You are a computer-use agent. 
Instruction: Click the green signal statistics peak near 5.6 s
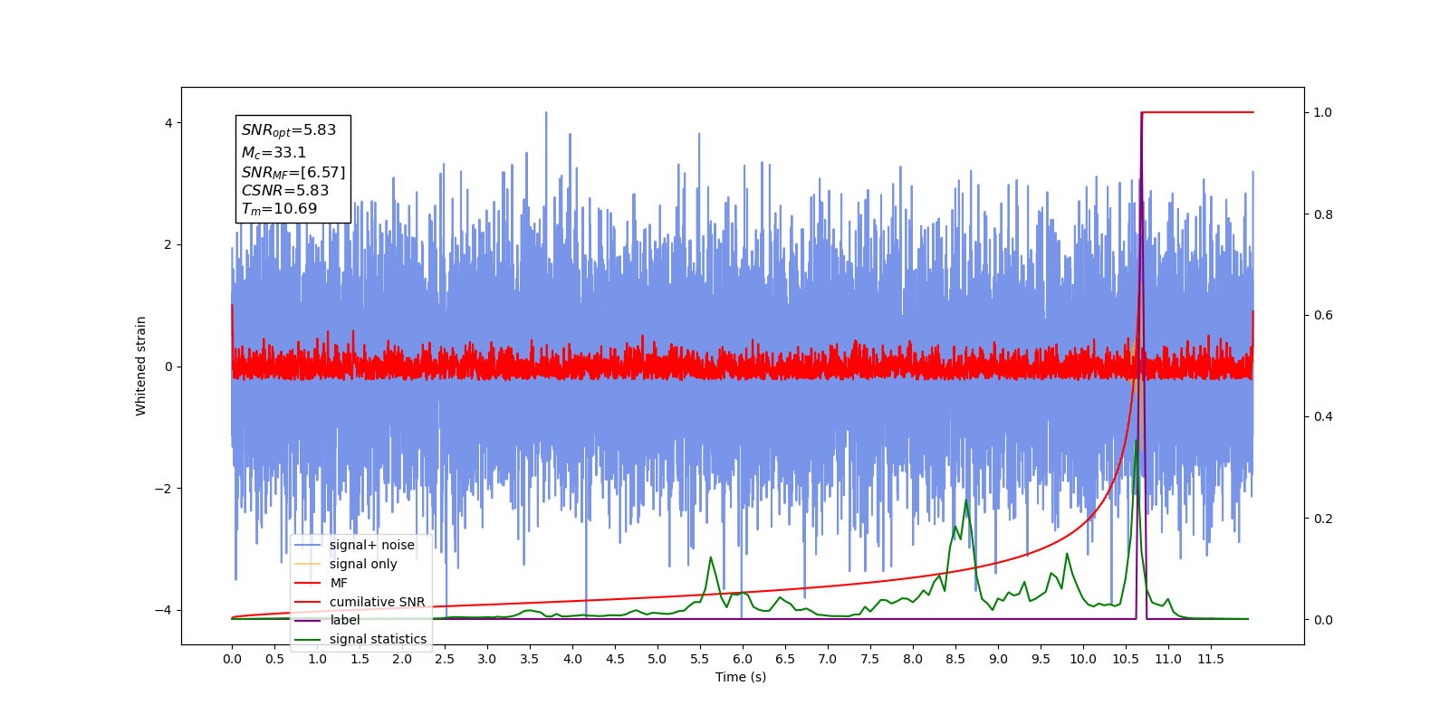(x=711, y=557)
